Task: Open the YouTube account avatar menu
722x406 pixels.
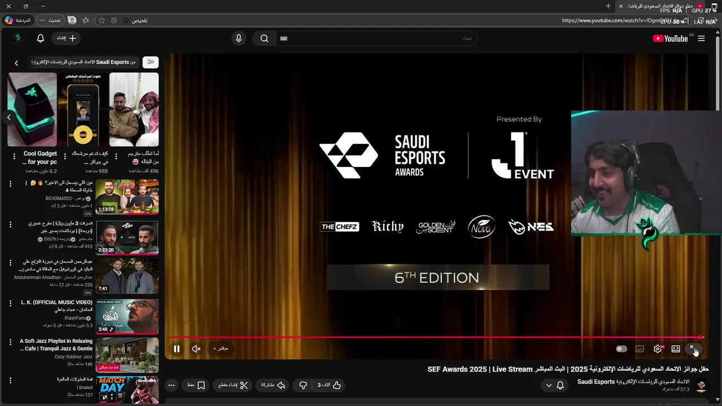Action: (18, 38)
